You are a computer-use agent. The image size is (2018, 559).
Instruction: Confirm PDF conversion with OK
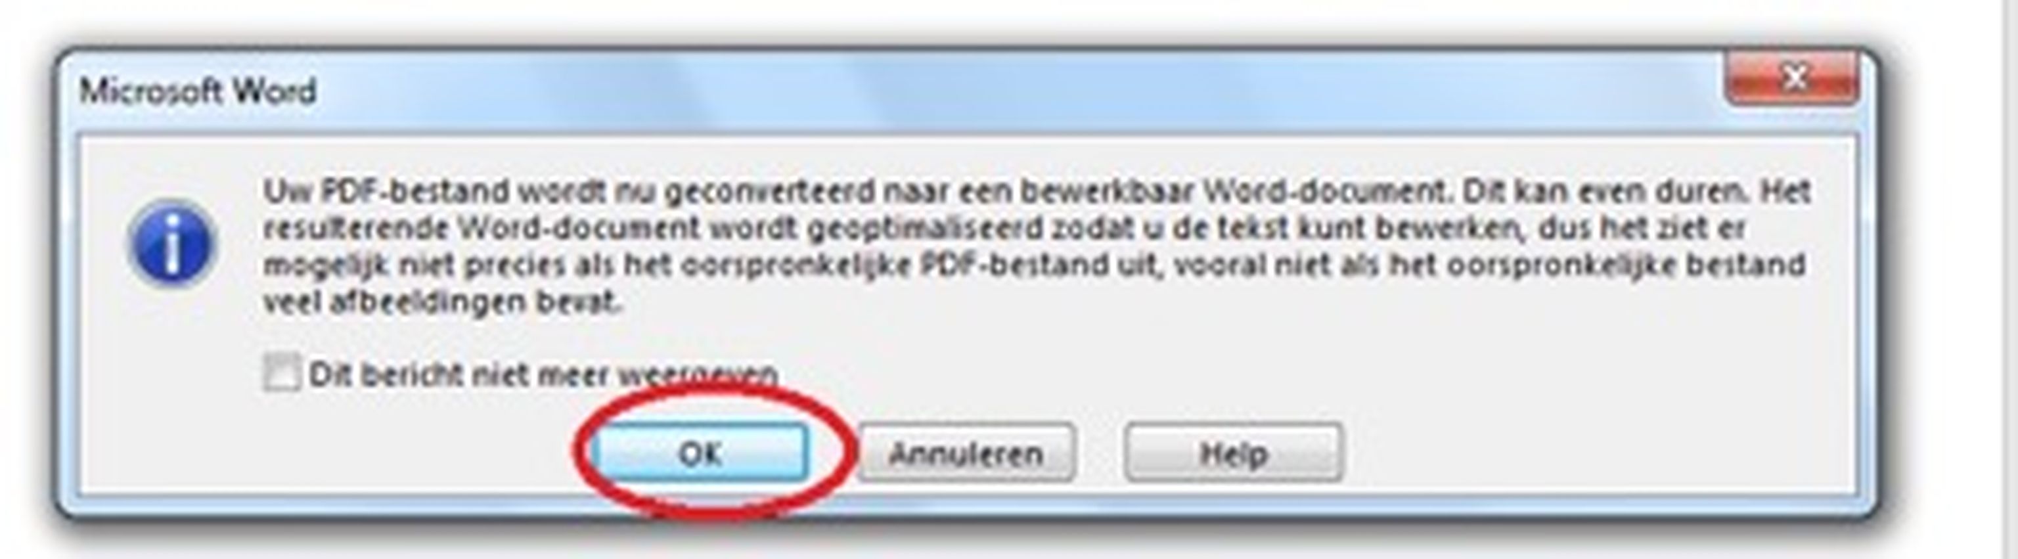click(699, 453)
